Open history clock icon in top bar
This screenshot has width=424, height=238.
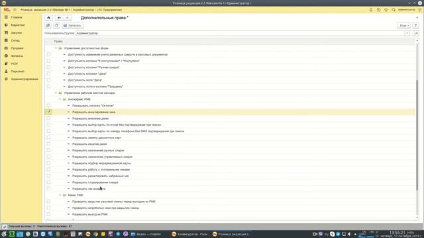[x=378, y=10]
